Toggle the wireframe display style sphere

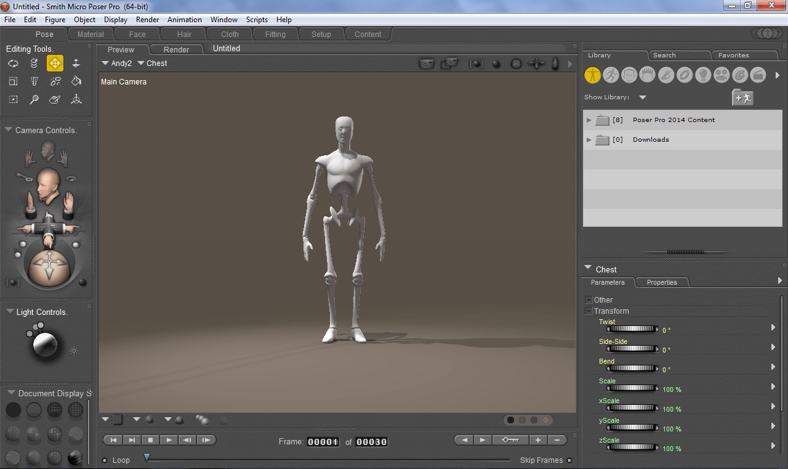(x=55, y=410)
